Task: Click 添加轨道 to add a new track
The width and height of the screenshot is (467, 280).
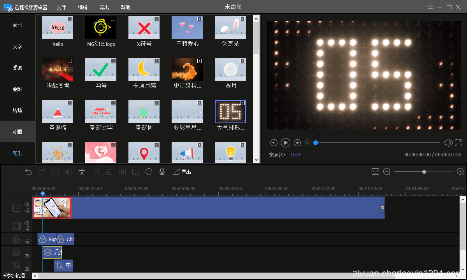Action: 14,275
